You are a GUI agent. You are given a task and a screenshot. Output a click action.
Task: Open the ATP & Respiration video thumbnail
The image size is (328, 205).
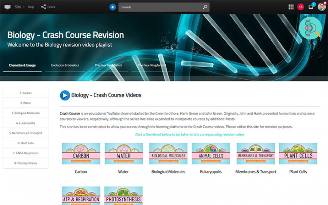[x=81, y=196]
